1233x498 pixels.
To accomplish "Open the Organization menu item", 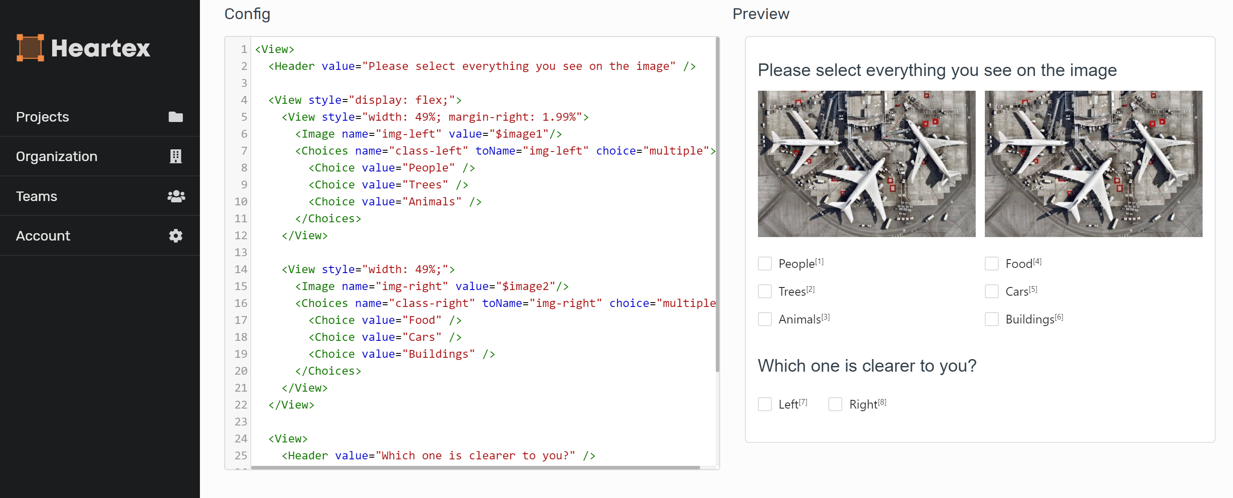I will click(56, 156).
